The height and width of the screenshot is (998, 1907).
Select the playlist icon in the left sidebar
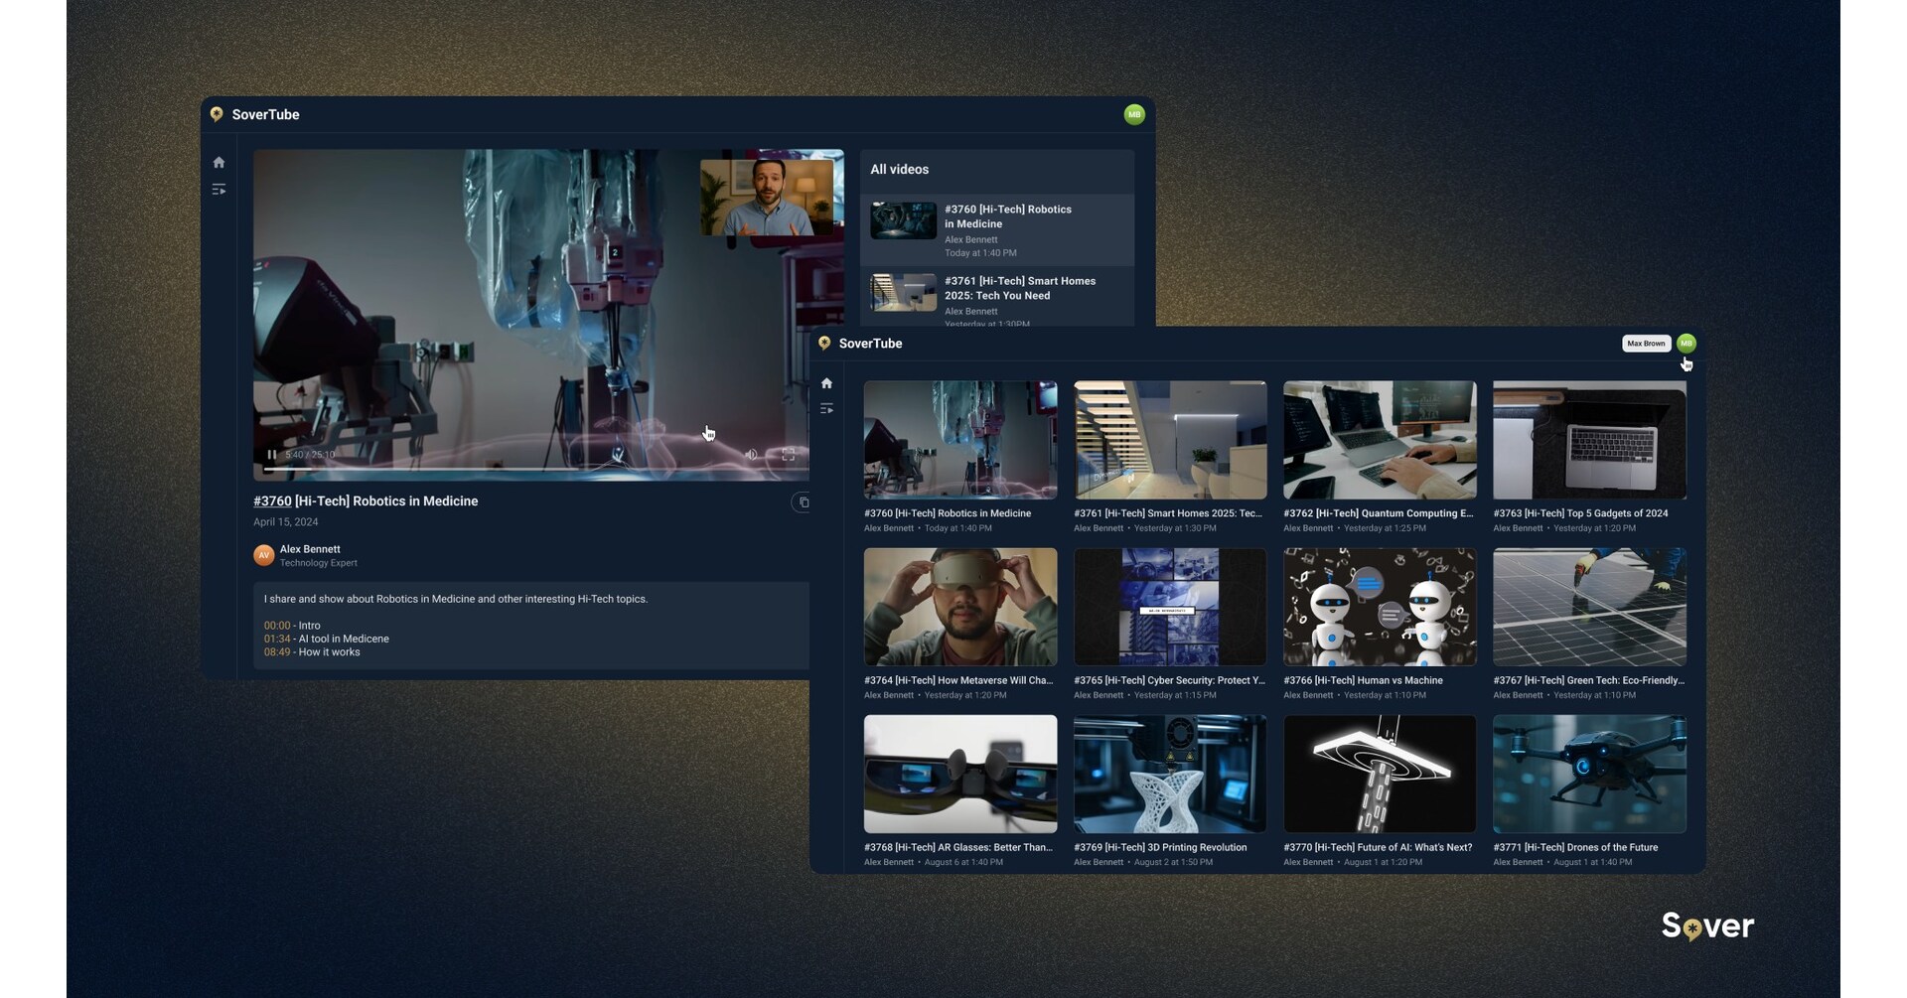point(219,189)
